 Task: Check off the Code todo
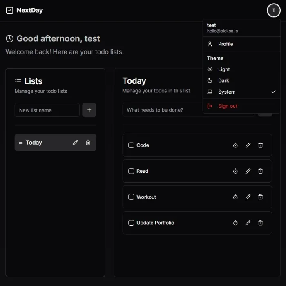(x=131, y=145)
